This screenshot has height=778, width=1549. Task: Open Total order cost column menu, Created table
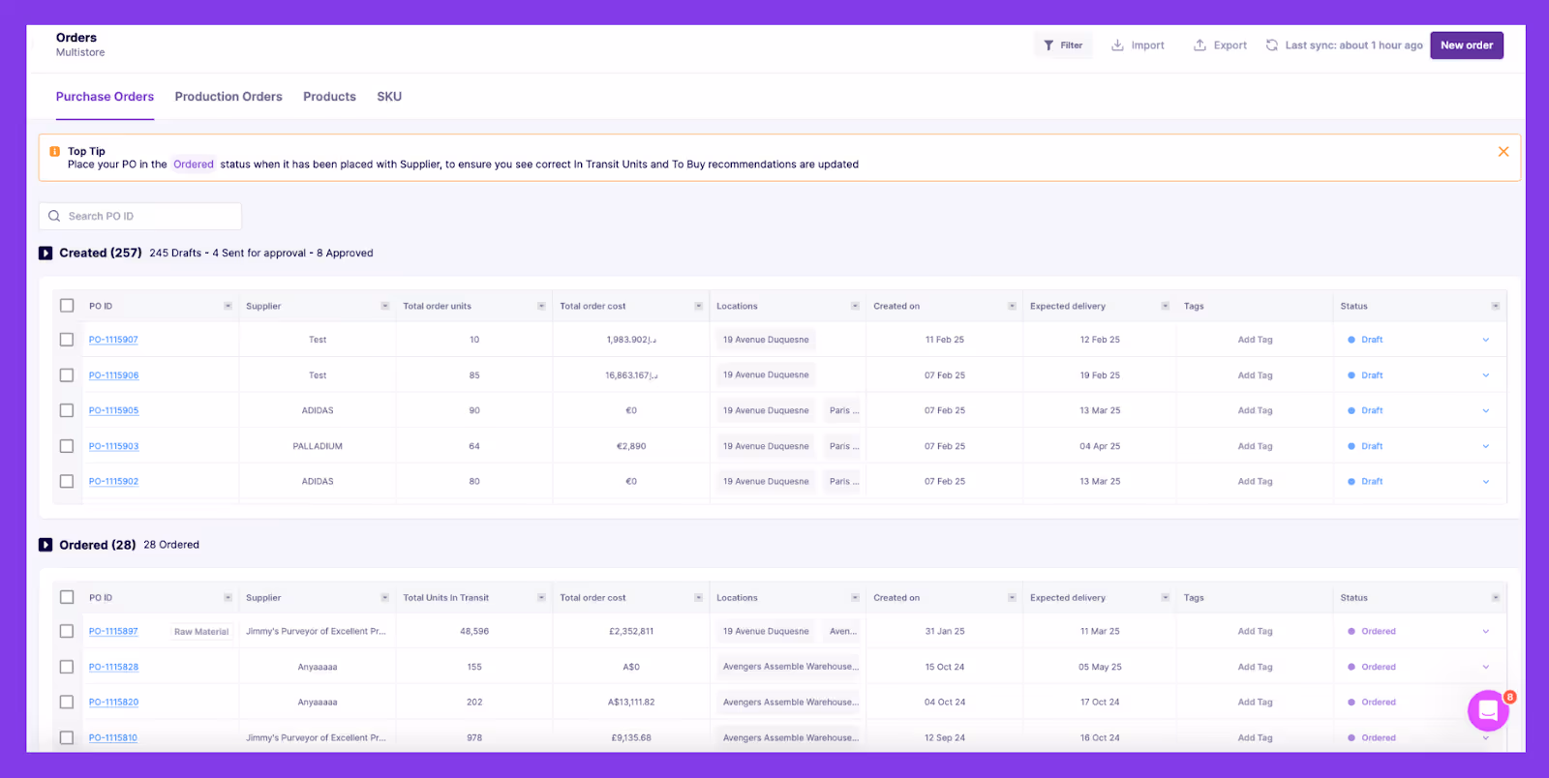tap(698, 306)
